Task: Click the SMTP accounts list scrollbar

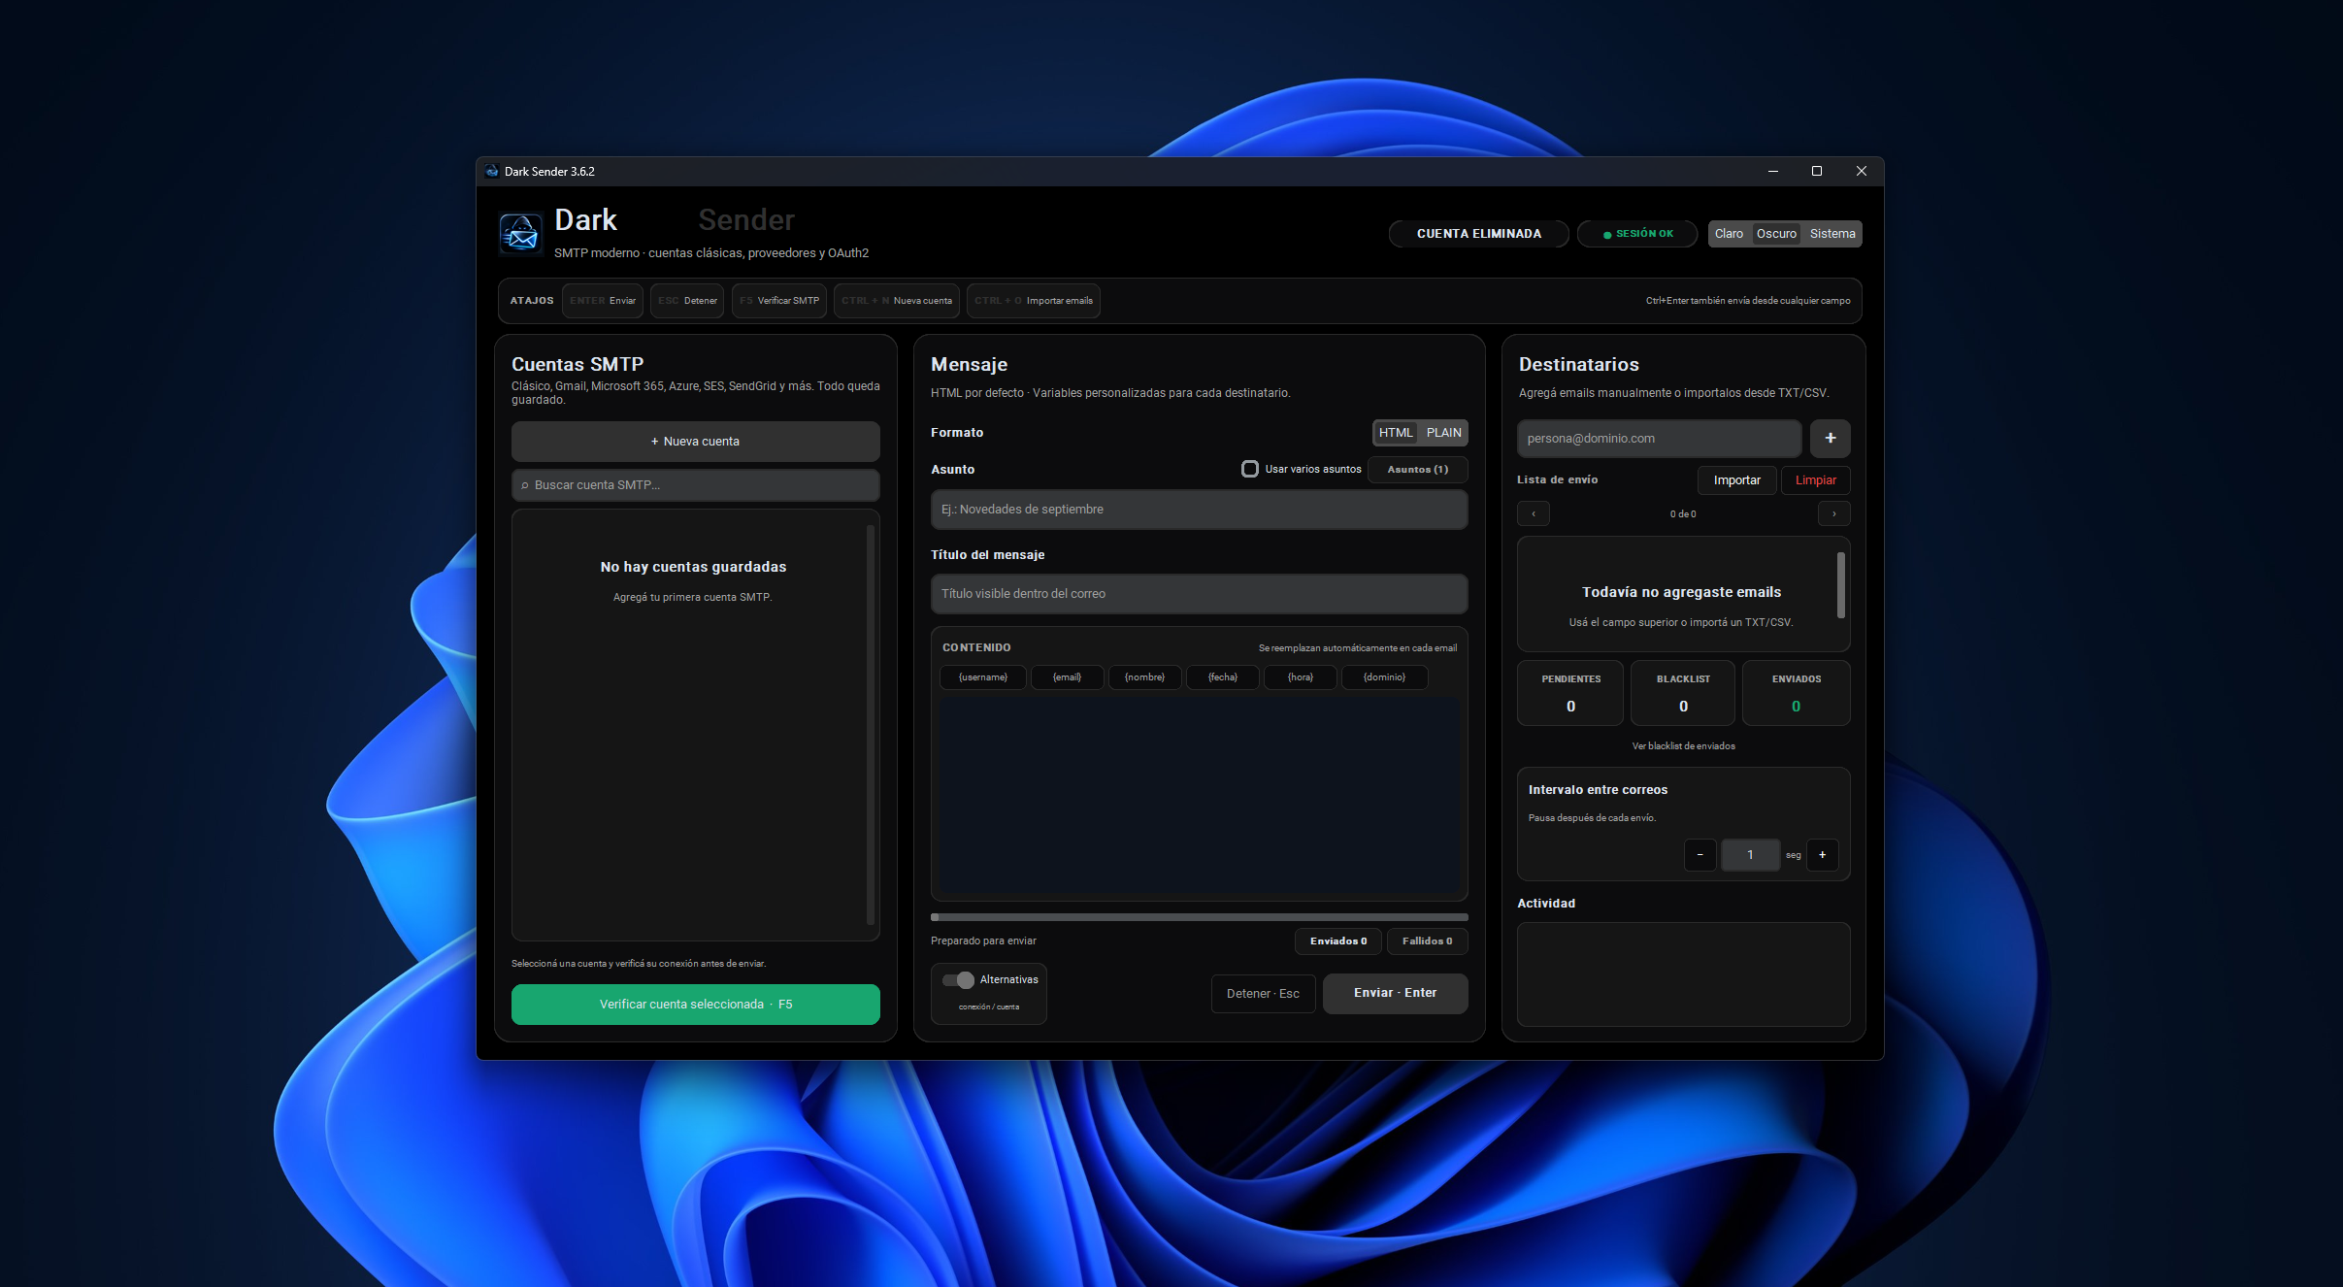Action: pyautogui.click(x=870, y=725)
